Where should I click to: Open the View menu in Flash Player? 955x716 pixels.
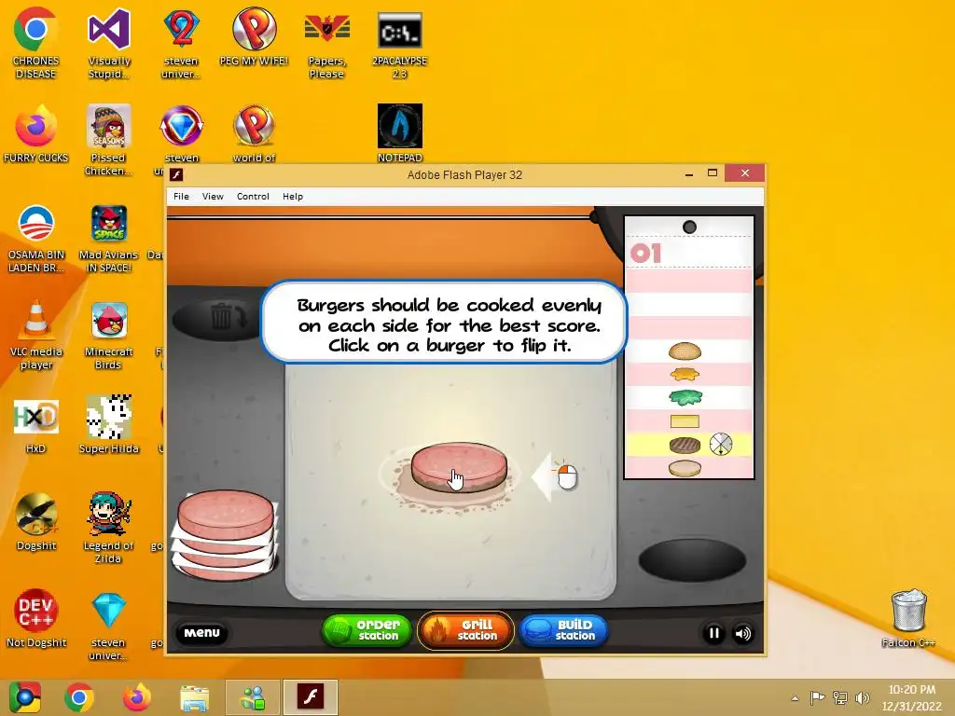coord(213,196)
